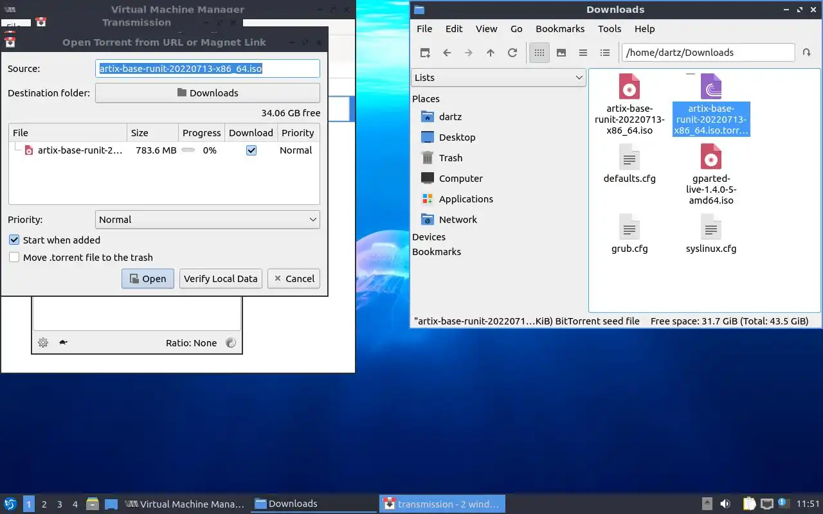Image resolution: width=823 pixels, height=514 pixels.
Task: Open the Go menu in Downloads window
Action: coord(516,28)
